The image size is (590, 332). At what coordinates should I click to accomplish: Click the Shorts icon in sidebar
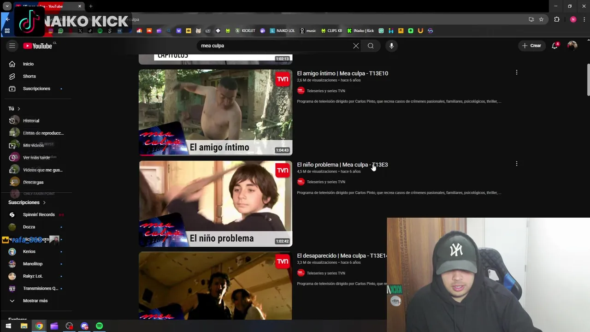12,76
